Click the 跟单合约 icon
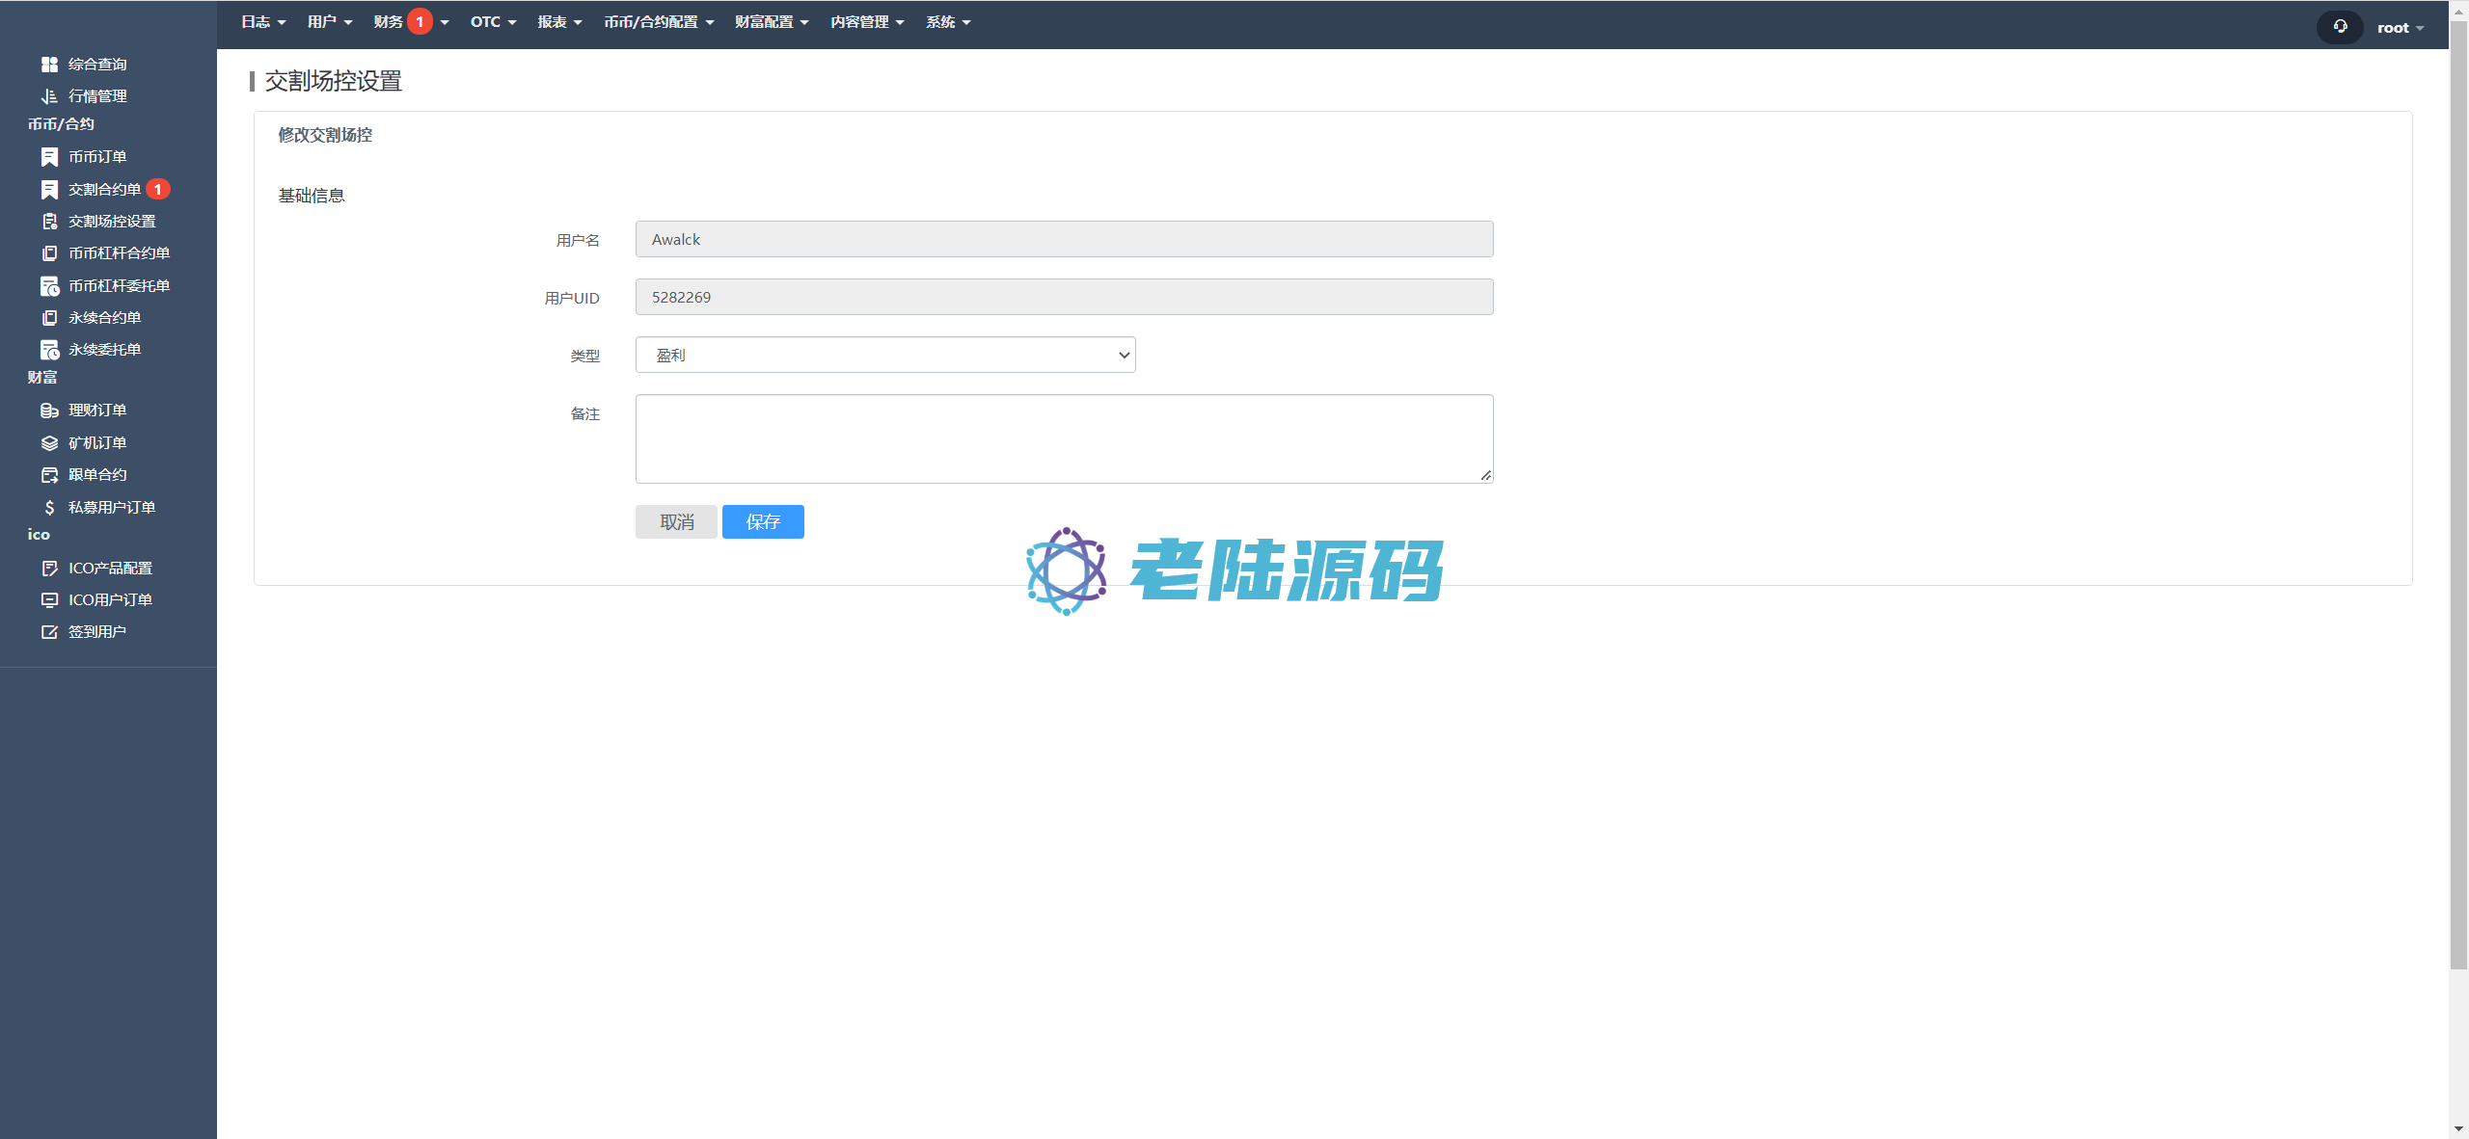This screenshot has height=1139, width=2469. click(49, 475)
